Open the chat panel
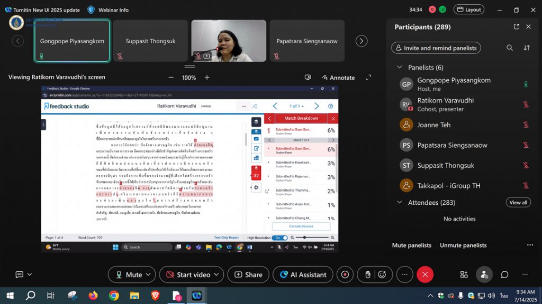 pyautogui.click(x=504, y=274)
